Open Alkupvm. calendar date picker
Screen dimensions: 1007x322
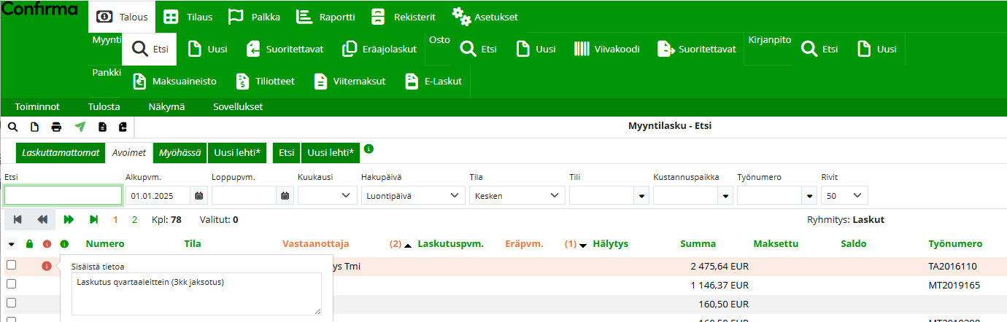coord(199,195)
